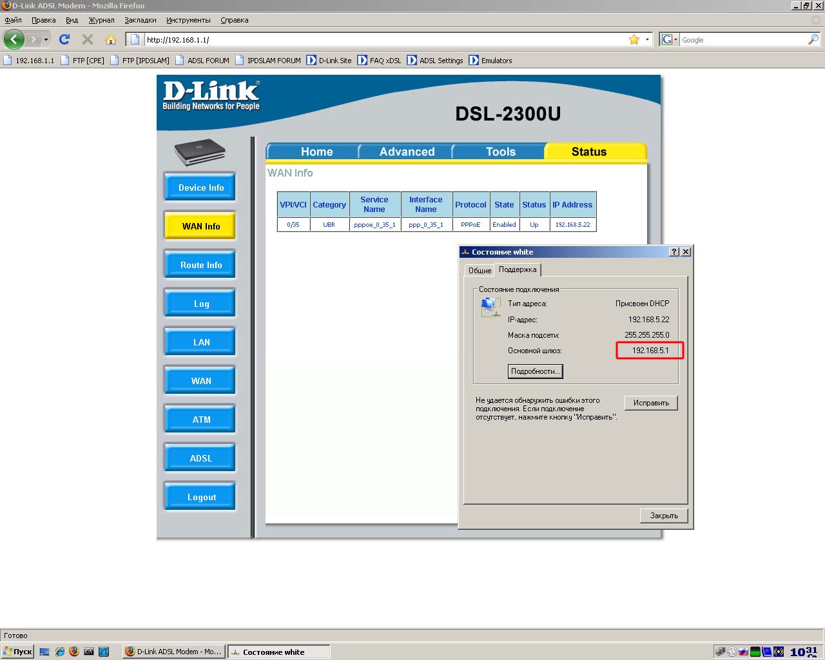Switch to D-Link ADSL Modem taskbar button

[x=173, y=652]
